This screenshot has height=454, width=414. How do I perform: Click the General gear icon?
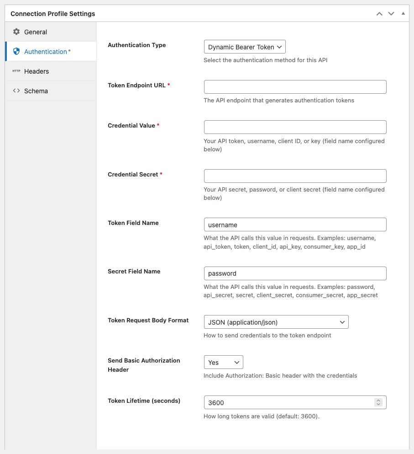coord(16,32)
